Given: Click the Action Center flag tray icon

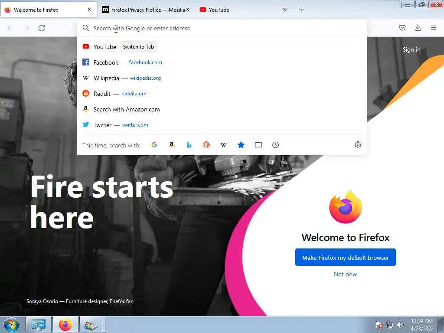Looking at the screenshot, I should click(x=379, y=325).
